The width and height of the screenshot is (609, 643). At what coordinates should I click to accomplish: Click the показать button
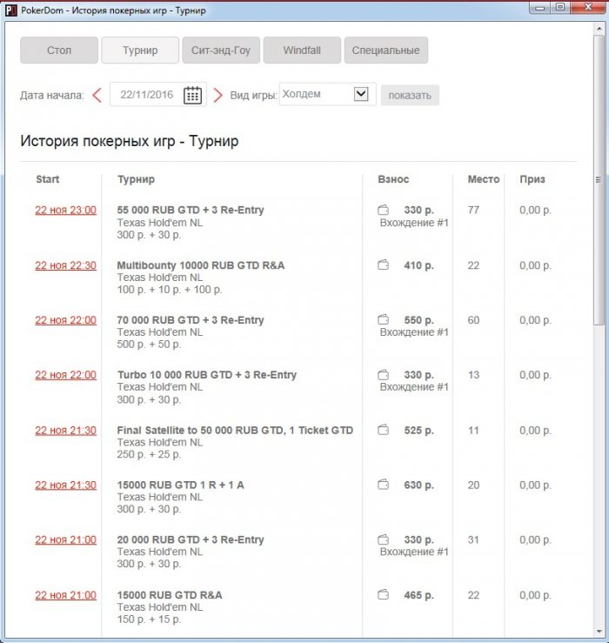(x=410, y=95)
